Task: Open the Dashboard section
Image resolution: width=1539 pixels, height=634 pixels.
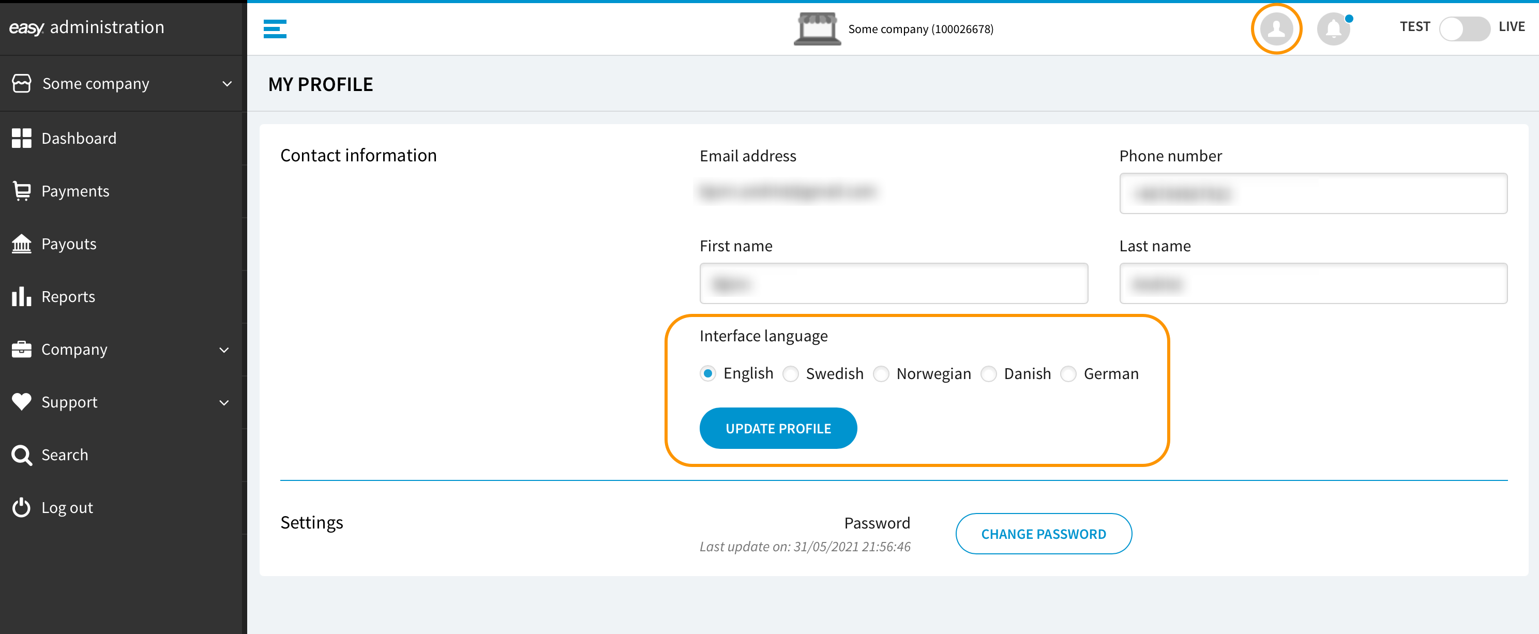Action: click(79, 138)
